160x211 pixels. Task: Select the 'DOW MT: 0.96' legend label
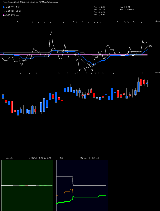coord(13,11)
